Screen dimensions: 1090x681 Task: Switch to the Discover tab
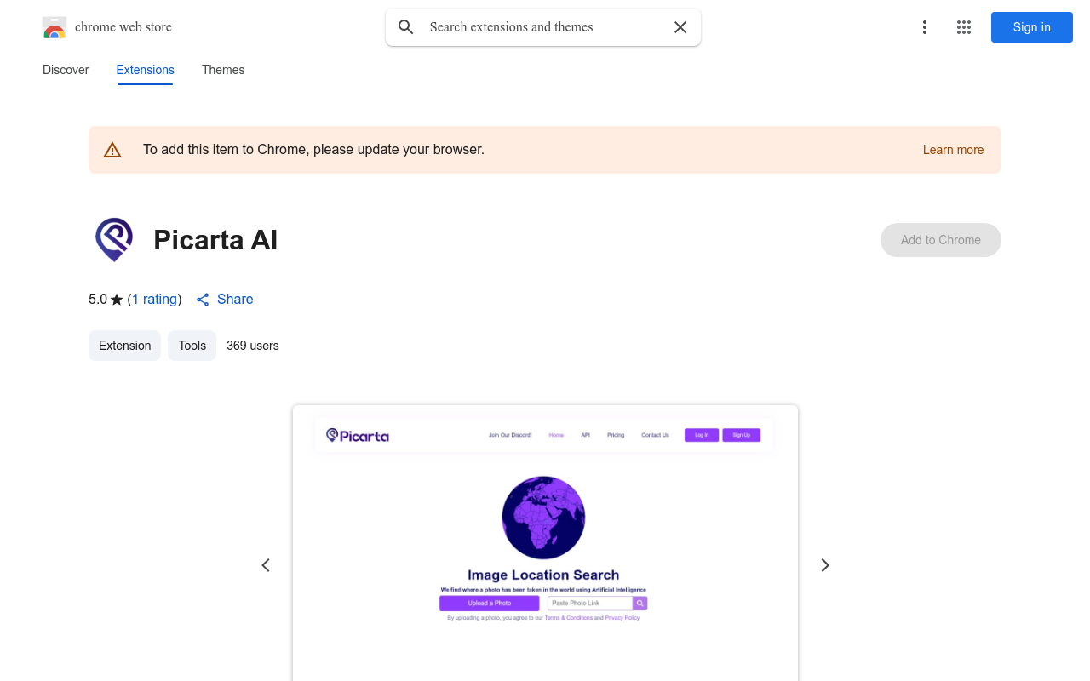[x=66, y=70]
